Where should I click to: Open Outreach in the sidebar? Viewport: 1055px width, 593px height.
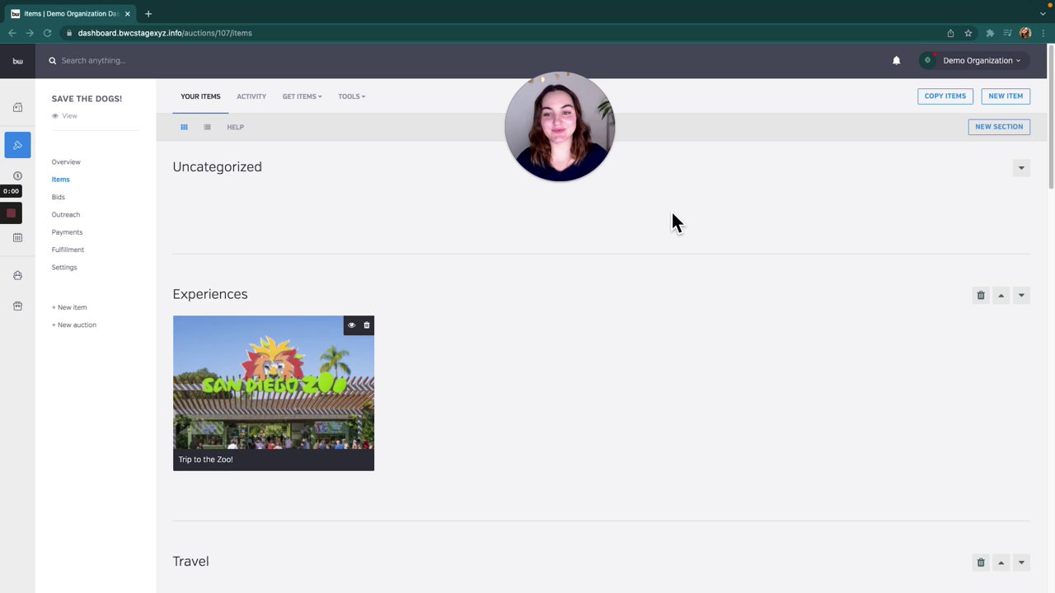tap(66, 214)
